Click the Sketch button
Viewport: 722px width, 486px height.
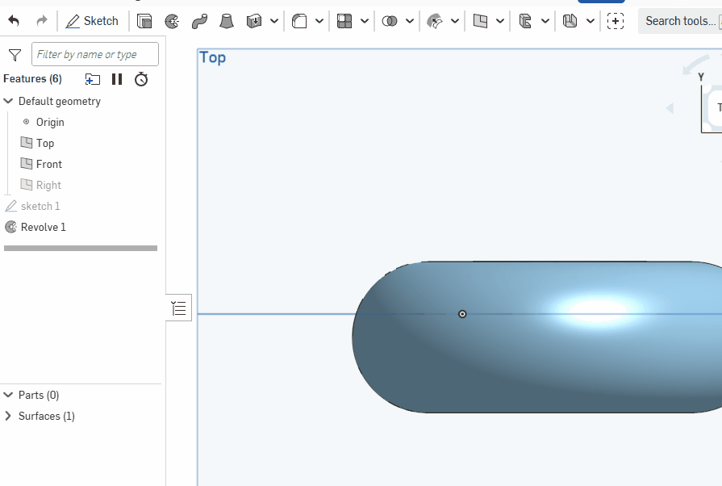[92, 21]
